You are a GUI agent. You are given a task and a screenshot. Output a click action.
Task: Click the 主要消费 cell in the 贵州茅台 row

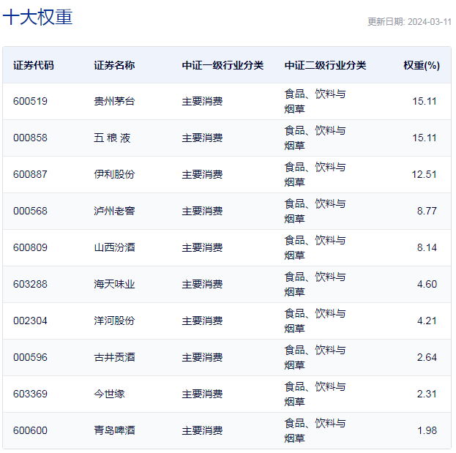(x=202, y=101)
